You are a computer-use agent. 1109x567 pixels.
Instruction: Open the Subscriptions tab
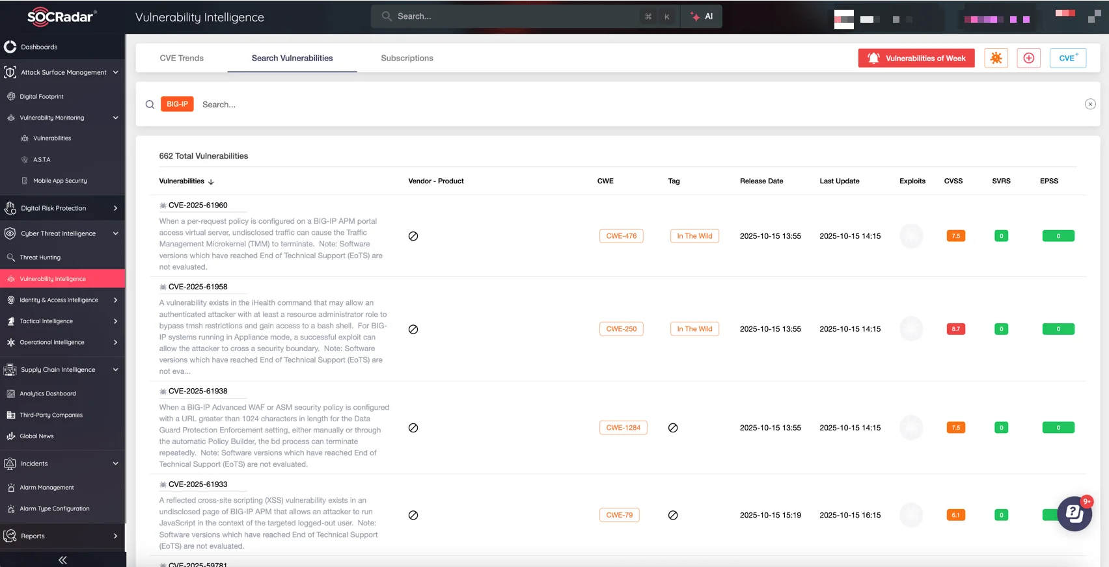tap(407, 58)
